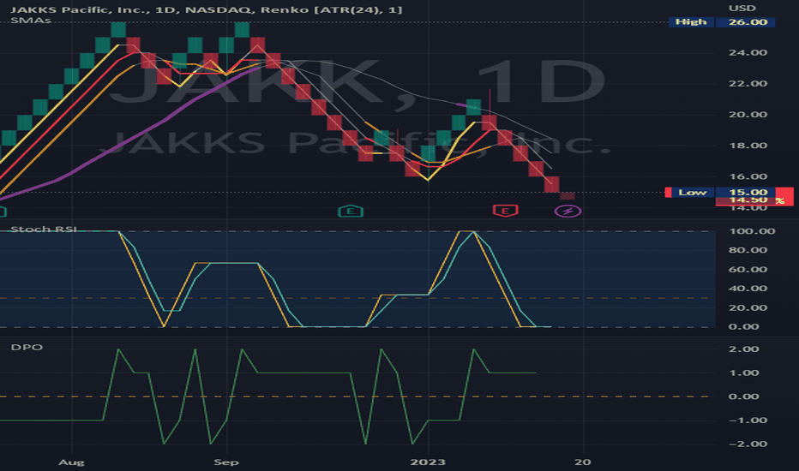Click the 24.00 price axis value
This screenshot has height=471, width=799.
pyautogui.click(x=748, y=52)
